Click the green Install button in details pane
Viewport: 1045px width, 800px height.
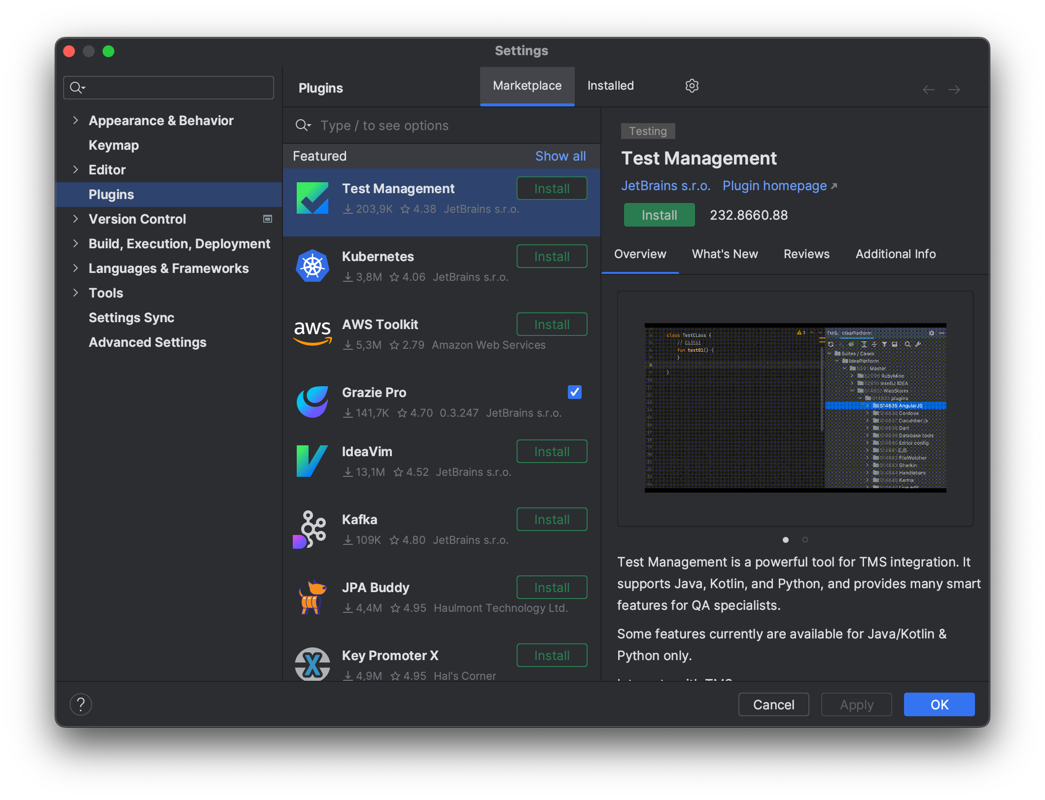[x=659, y=215]
